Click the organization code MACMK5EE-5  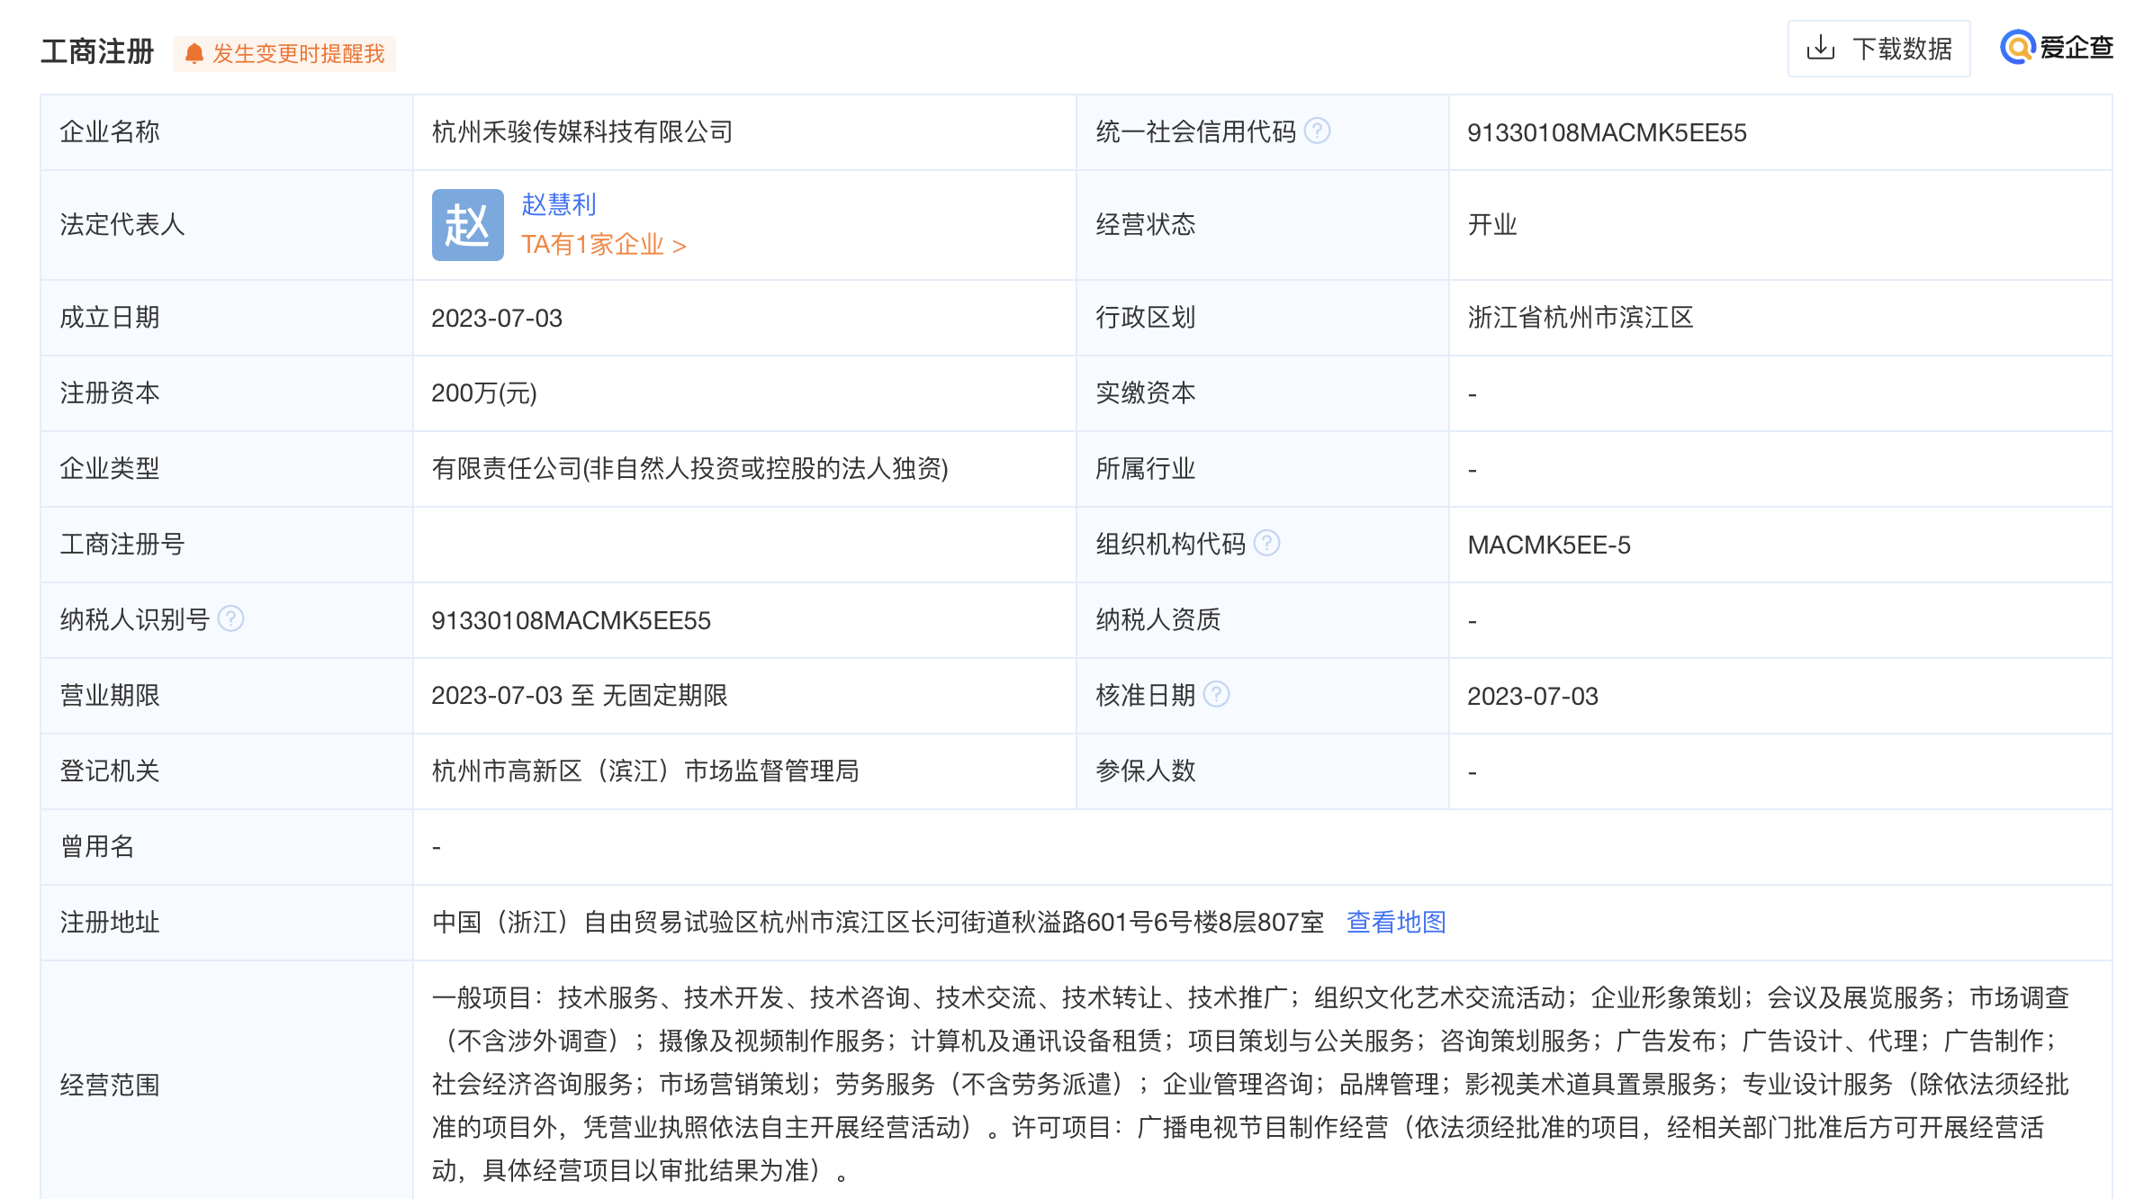coord(1548,545)
